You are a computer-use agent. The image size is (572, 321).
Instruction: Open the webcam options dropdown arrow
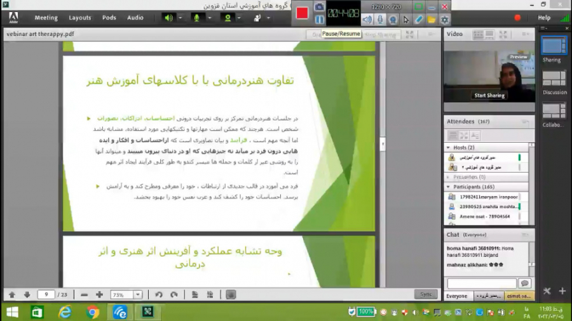click(239, 18)
